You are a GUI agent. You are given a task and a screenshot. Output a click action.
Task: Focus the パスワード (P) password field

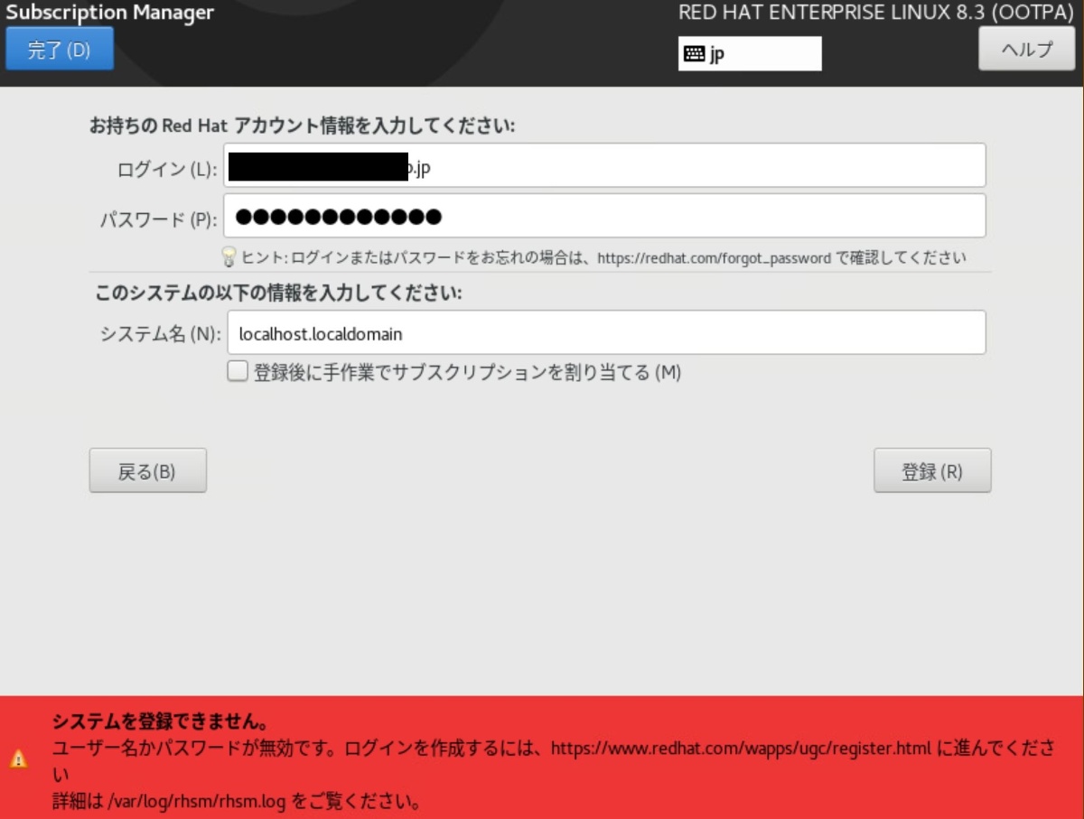pyautogui.click(x=604, y=216)
